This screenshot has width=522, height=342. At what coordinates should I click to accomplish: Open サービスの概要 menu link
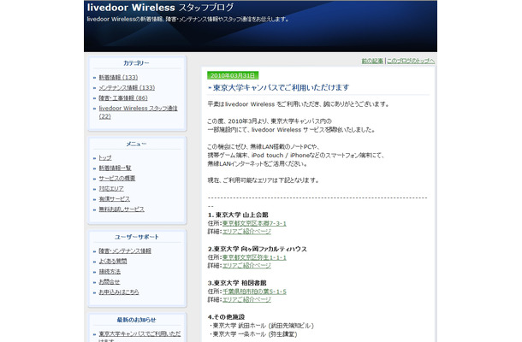tap(117, 179)
